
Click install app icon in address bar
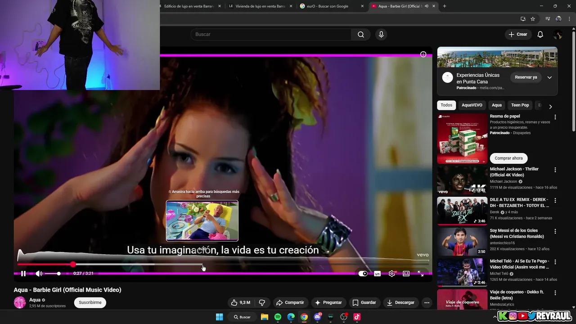click(x=523, y=19)
